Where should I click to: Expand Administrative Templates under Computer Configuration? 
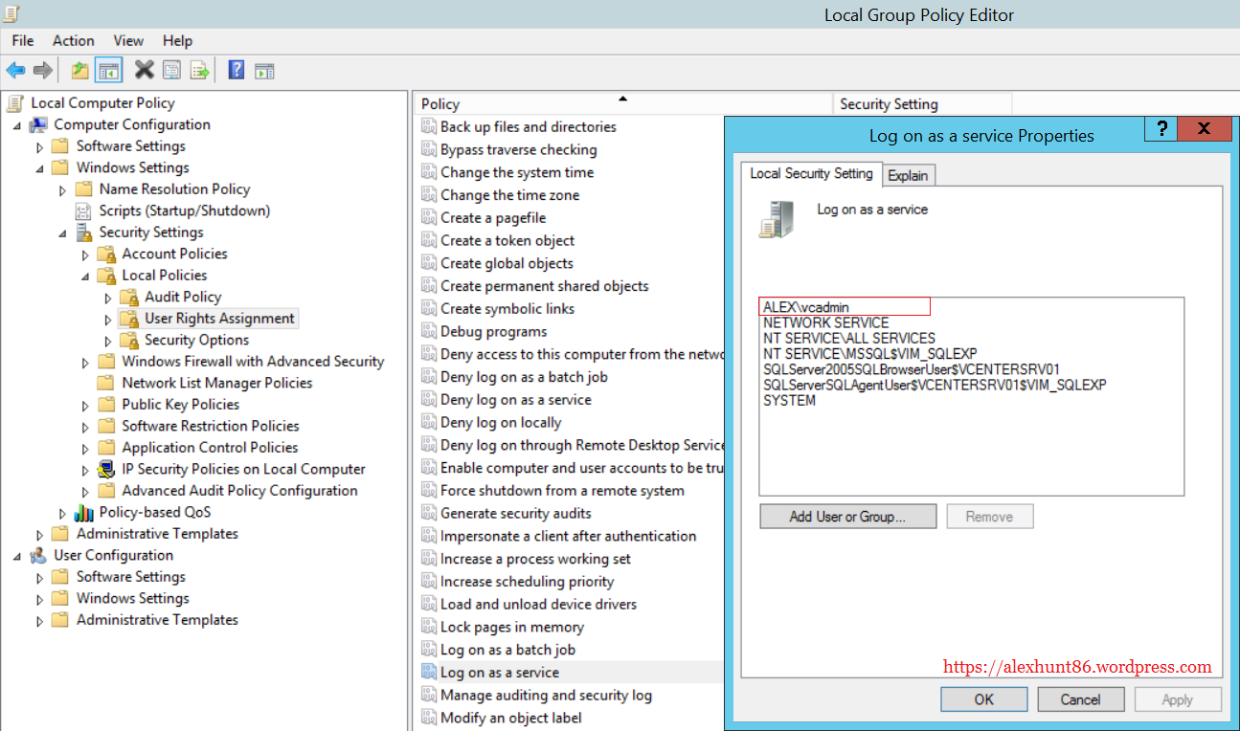click(40, 535)
